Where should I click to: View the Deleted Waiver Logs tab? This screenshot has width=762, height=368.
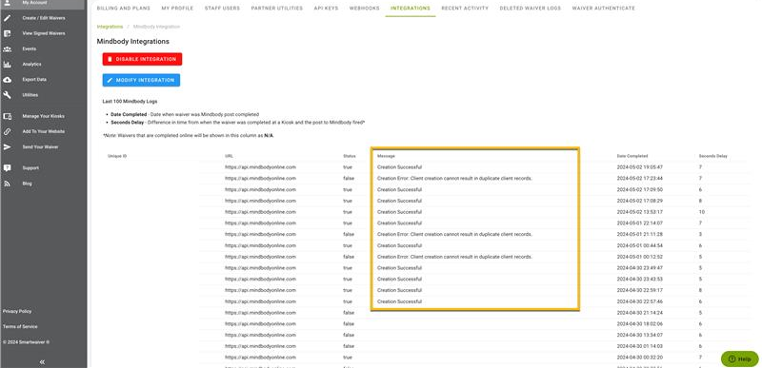531,9
